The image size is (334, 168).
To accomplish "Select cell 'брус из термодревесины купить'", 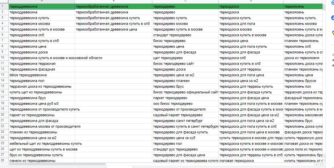I will click(42, 155).
